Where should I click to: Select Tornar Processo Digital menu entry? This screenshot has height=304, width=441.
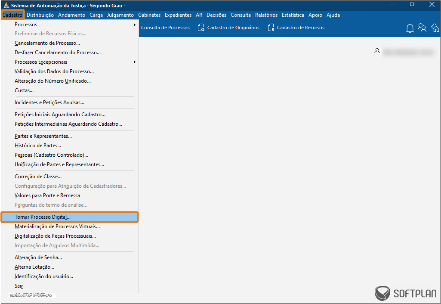tap(69, 217)
